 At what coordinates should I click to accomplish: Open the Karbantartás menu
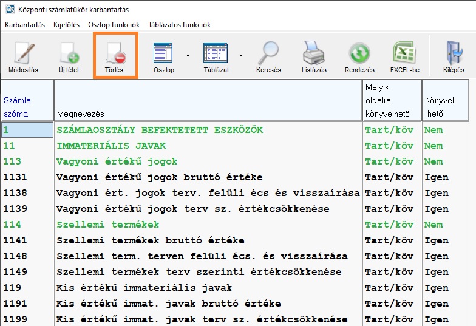click(x=25, y=25)
